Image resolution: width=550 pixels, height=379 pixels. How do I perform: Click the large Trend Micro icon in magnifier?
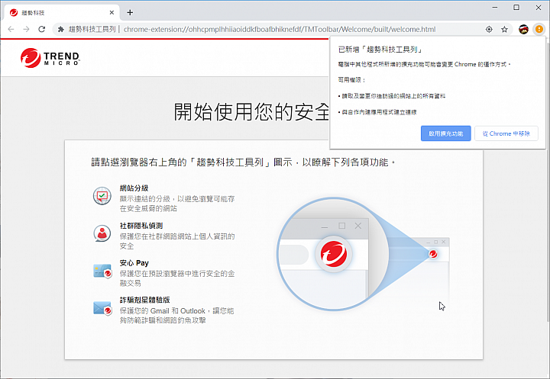[x=334, y=254]
